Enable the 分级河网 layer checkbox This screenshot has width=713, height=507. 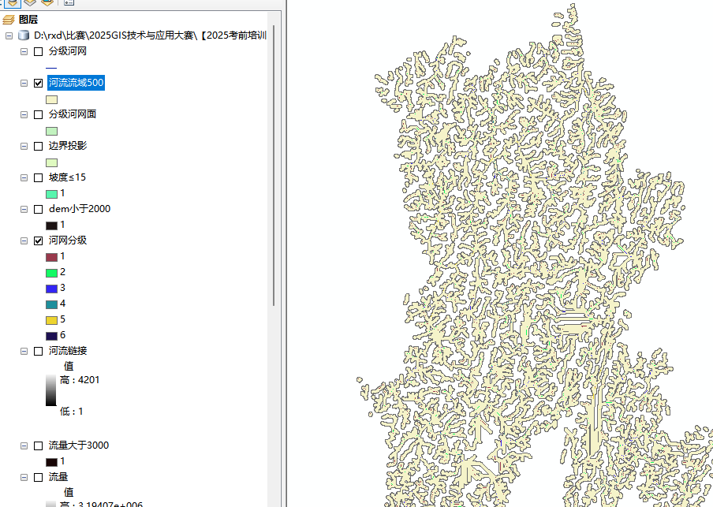point(38,51)
